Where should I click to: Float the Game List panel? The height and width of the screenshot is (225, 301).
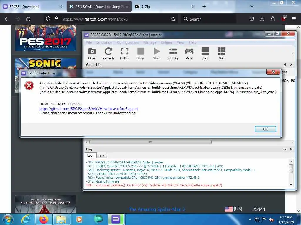pos(285,65)
